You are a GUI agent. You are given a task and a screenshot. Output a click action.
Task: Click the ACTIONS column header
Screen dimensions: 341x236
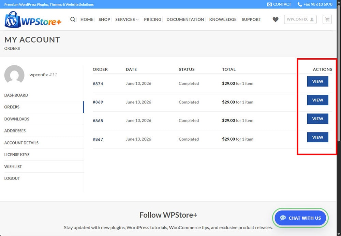click(x=323, y=69)
